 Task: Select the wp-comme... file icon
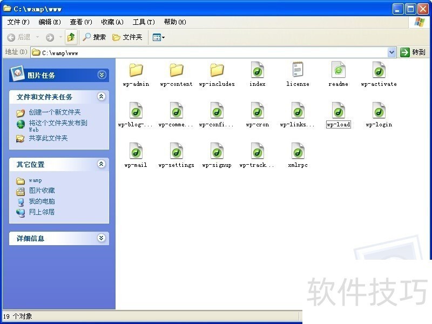pos(177,111)
